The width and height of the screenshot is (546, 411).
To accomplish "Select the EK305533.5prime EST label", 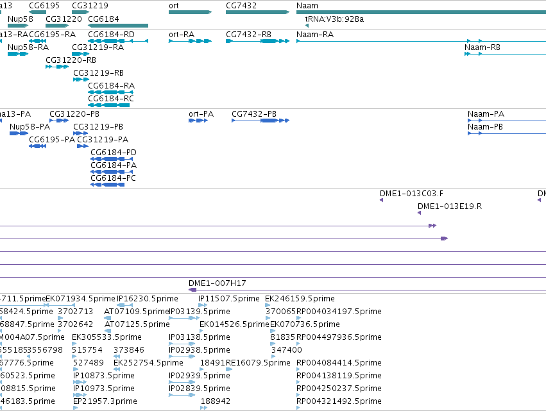I will pos(107,337).
